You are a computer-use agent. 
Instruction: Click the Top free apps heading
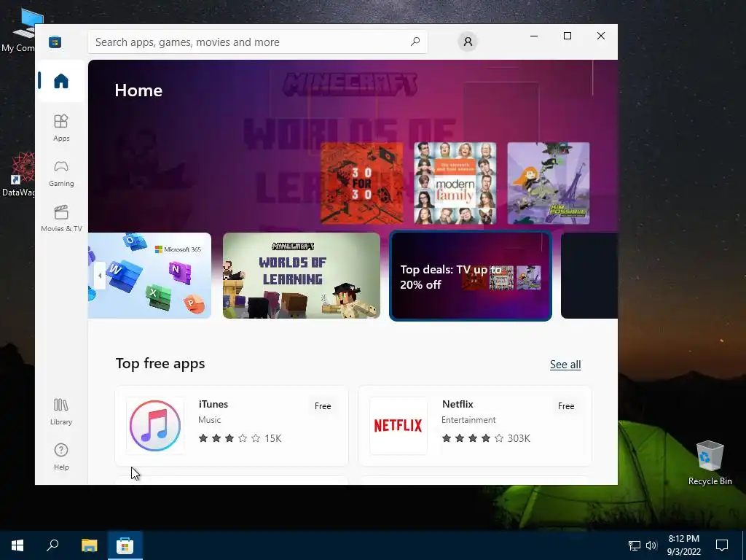point(160,364)
